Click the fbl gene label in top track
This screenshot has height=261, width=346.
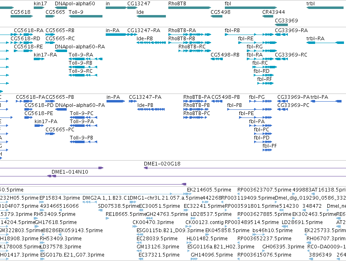228,4
